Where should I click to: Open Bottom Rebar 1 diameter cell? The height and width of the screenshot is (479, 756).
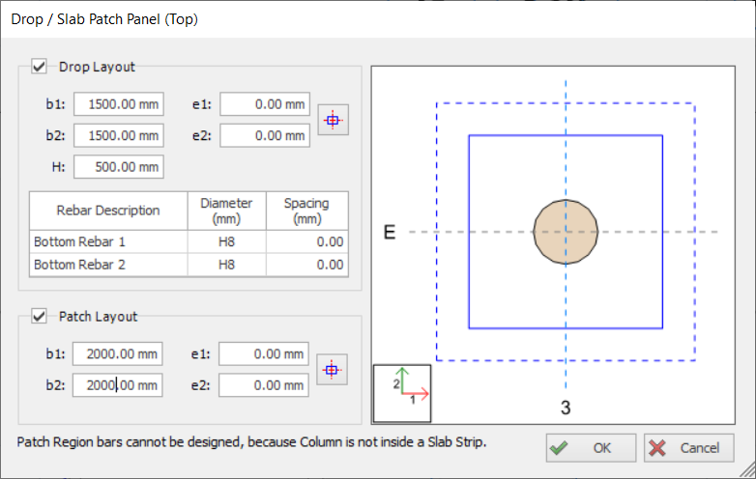(225, 241)
